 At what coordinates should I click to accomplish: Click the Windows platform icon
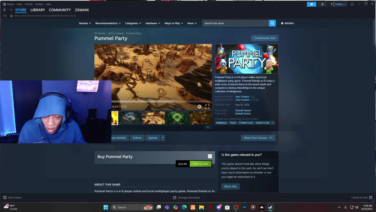pyautogui.click(x=210, y=156)
